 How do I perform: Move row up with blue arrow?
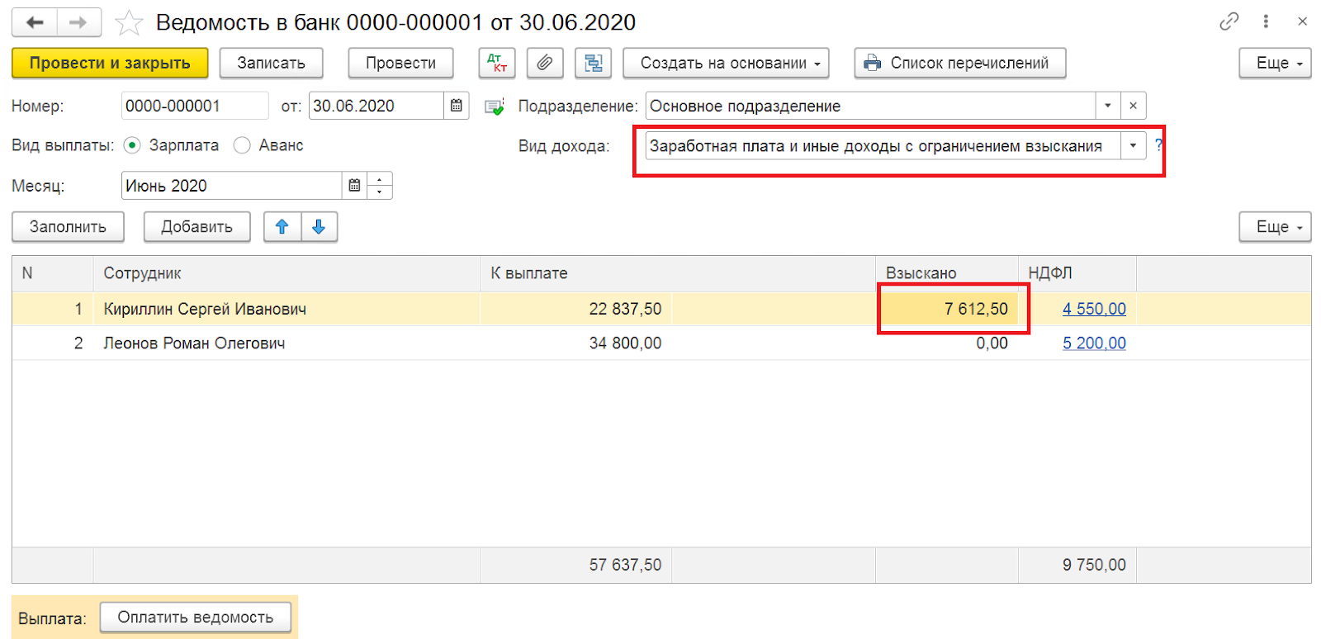point(282,226)
